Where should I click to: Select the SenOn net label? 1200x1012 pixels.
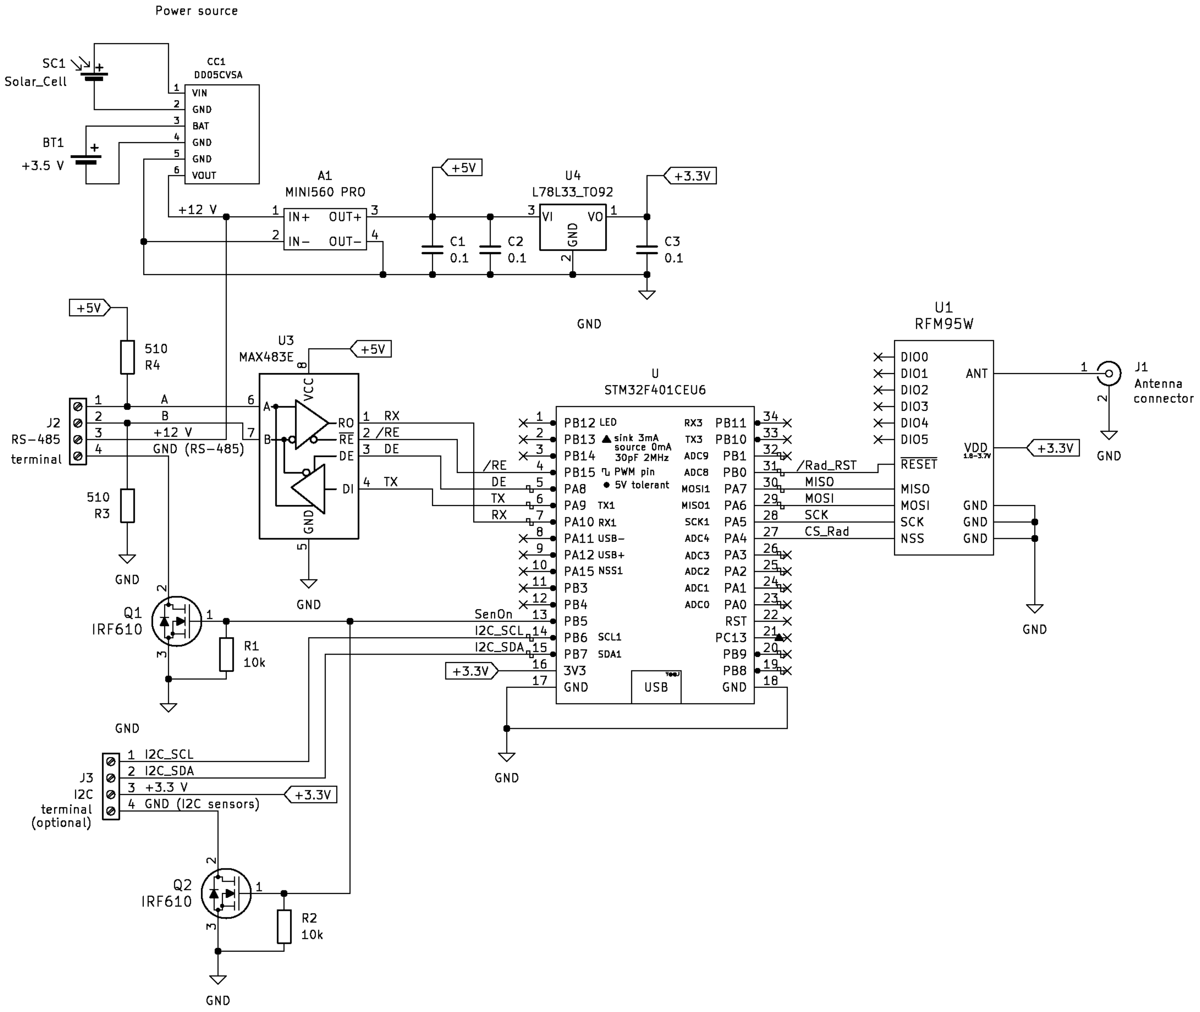[493, 614]
